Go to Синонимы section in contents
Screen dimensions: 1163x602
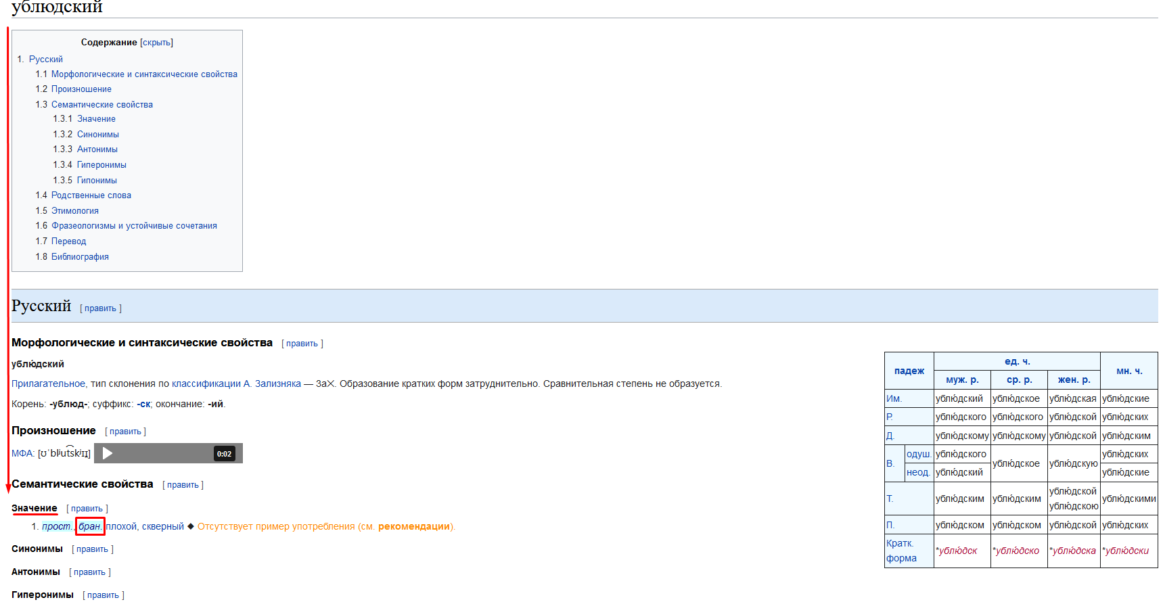pos(97,135)
